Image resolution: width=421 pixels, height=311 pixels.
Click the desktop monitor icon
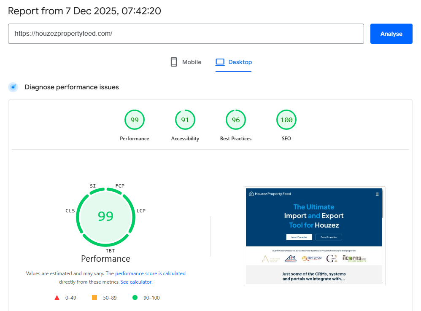[x=220, y=62]
